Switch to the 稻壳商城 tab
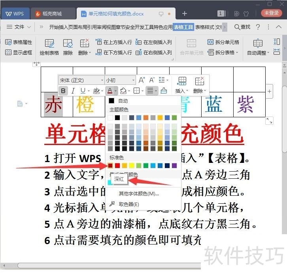 pyautogui.click(x=53, y=13)
